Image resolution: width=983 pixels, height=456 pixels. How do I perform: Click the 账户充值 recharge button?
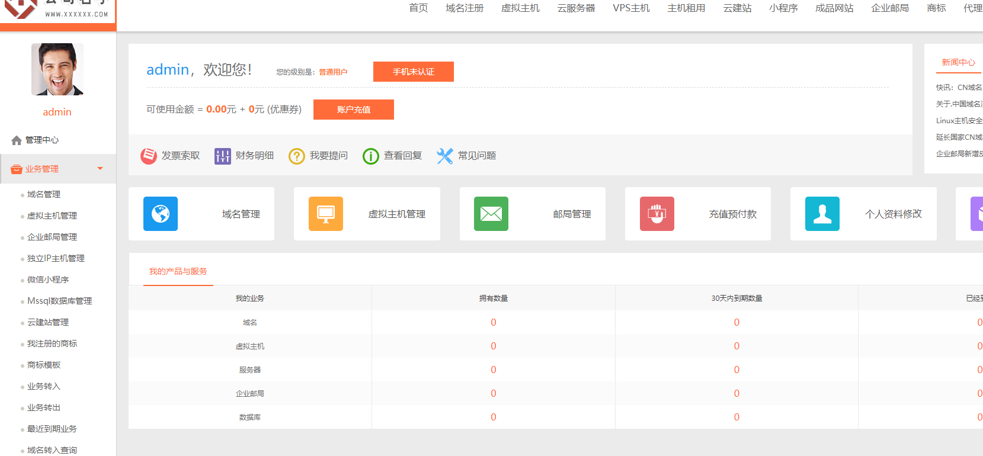pyautogui.click(x=353, y=110)
